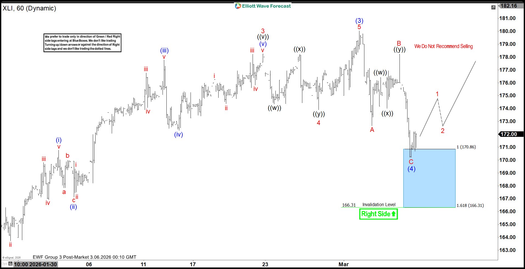Image resolution: width=525 pixels, height=269 pixels.
Task: Select the trading disclaimer text box
Action: 82,43
